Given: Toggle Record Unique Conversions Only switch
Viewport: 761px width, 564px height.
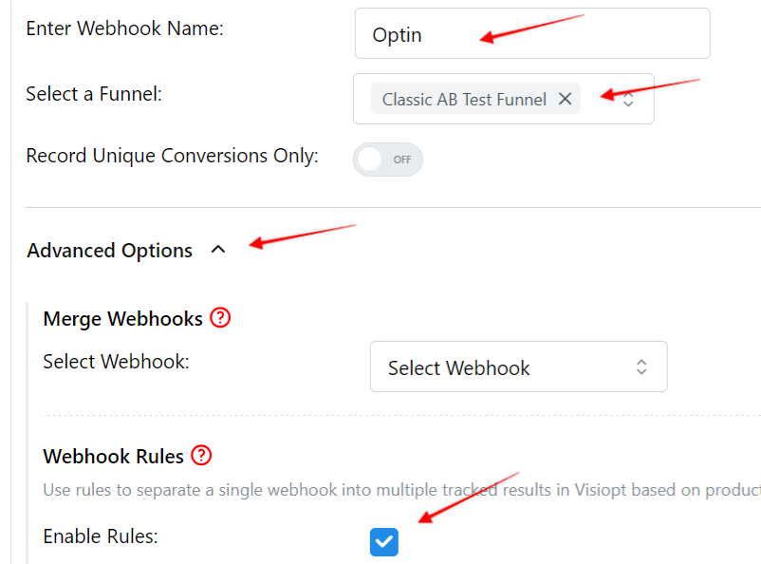Looking at the screenshot, I should (388, 160).
